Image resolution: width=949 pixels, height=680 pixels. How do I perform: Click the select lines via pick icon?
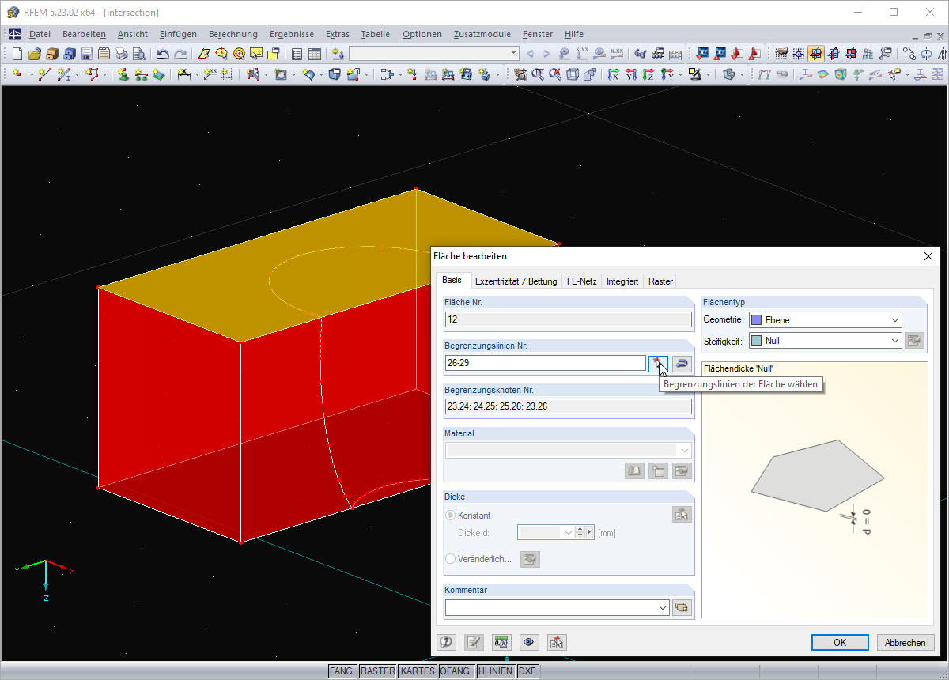click(658, 363)
